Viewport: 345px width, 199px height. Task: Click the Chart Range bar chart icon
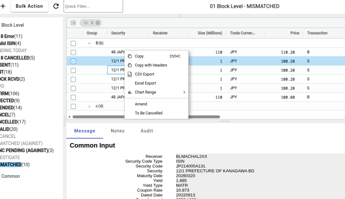130,92
